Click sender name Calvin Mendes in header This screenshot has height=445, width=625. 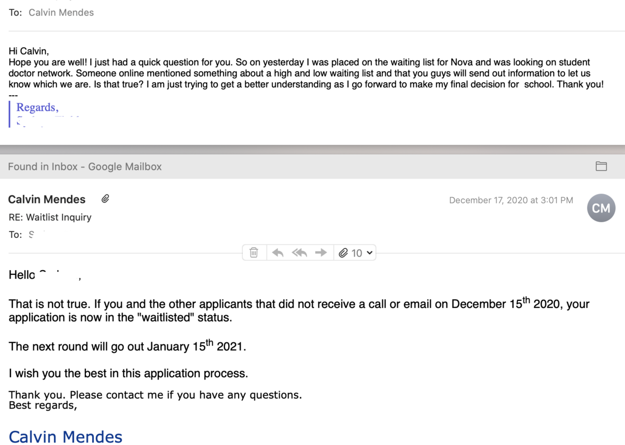pyautogui.click(x=47, y=199)
